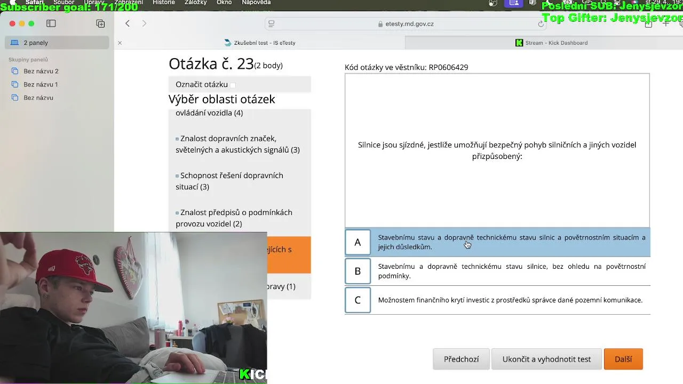683x384 pixels.
Task: Click the purple menu bar status icon
Action: 514,3
